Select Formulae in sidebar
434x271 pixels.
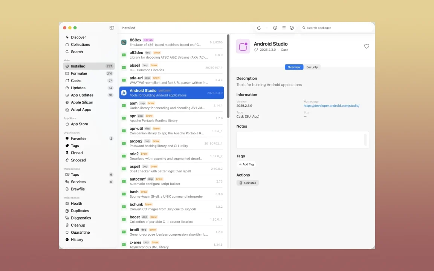pyautogui.click(x=89, y=73)
